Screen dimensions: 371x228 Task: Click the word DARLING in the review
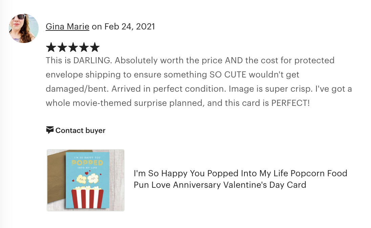click(92, 60)
